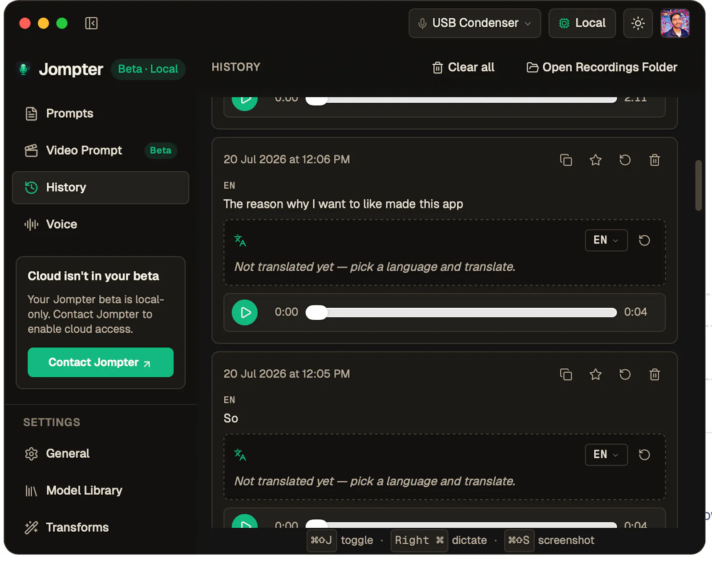Image resolution: width=712 pixels, height=562 pixels.
Task: Seek the 12:05 PM audio progress slider
Action: tap(461, 524)
